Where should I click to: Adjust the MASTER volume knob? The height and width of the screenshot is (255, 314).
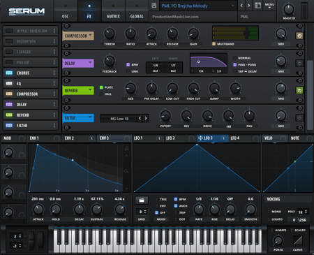(289, 9)
